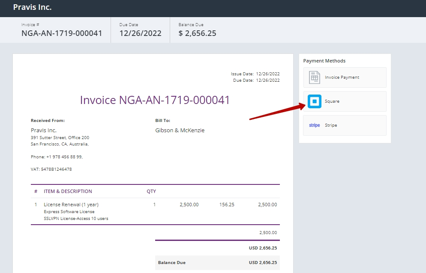Click the purple Invoice NGA-AN-1719-000041 heading
Viewport: 426px width, 273px height.
click(x=155, y=100)
